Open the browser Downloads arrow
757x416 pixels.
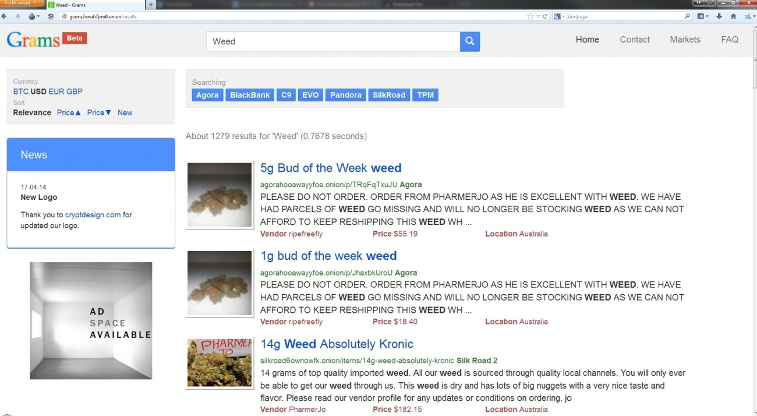(x=719, y=16)
